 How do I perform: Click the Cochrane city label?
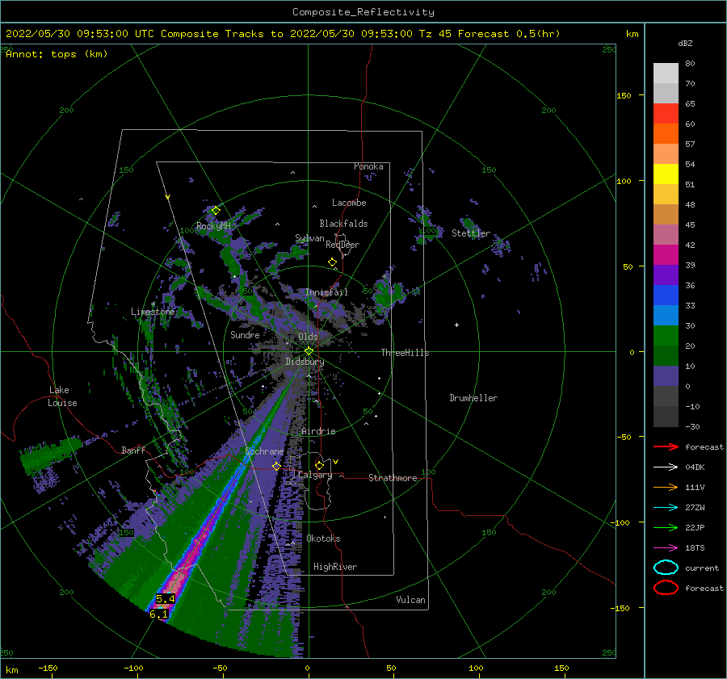tap(264, 451)
